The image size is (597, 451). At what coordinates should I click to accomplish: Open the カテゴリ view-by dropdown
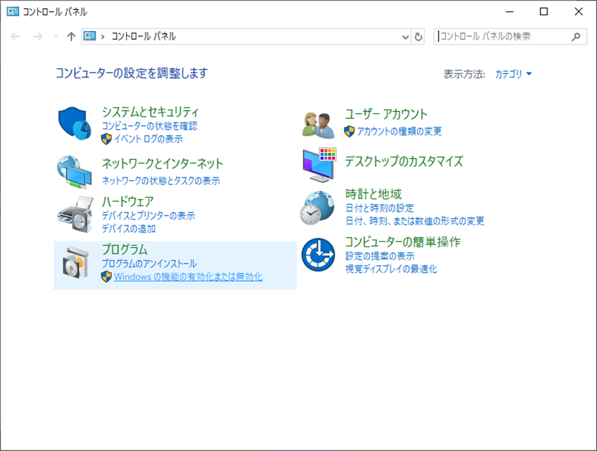(513, 74)
